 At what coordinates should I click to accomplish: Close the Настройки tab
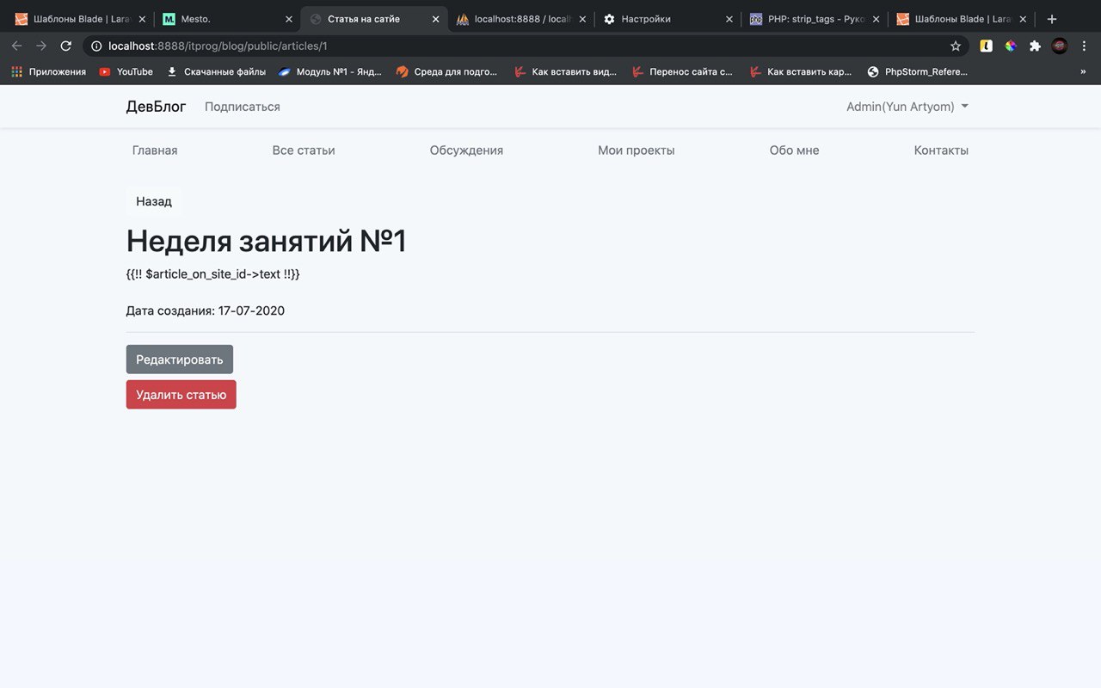(729, 19)
